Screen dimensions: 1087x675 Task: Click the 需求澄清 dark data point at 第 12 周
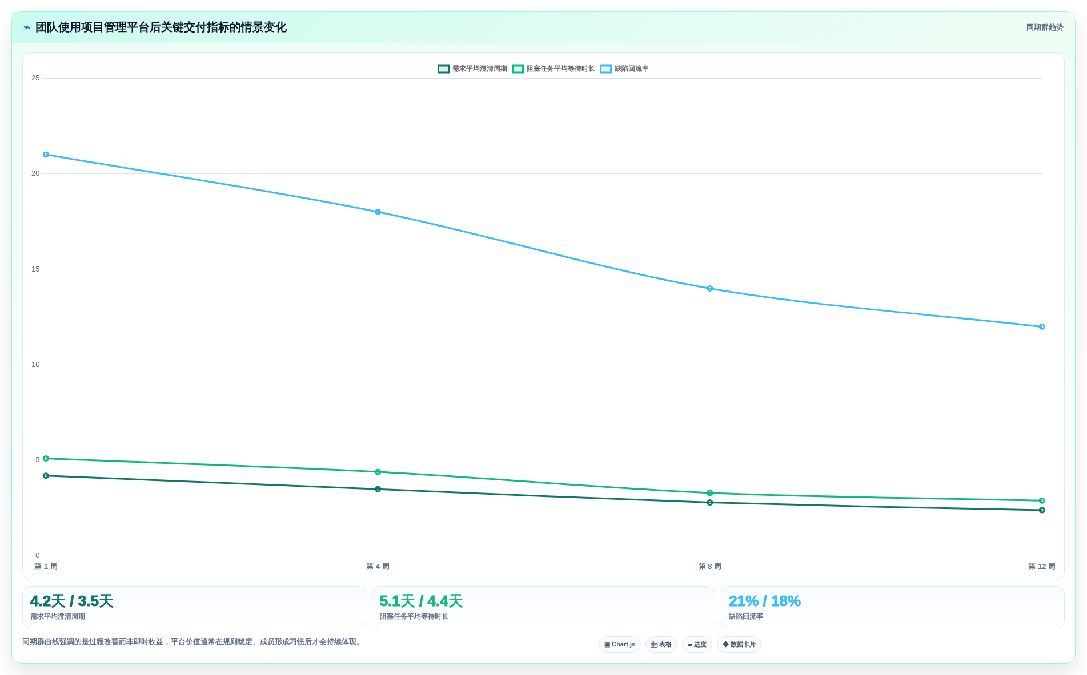tap(1042, 510)
